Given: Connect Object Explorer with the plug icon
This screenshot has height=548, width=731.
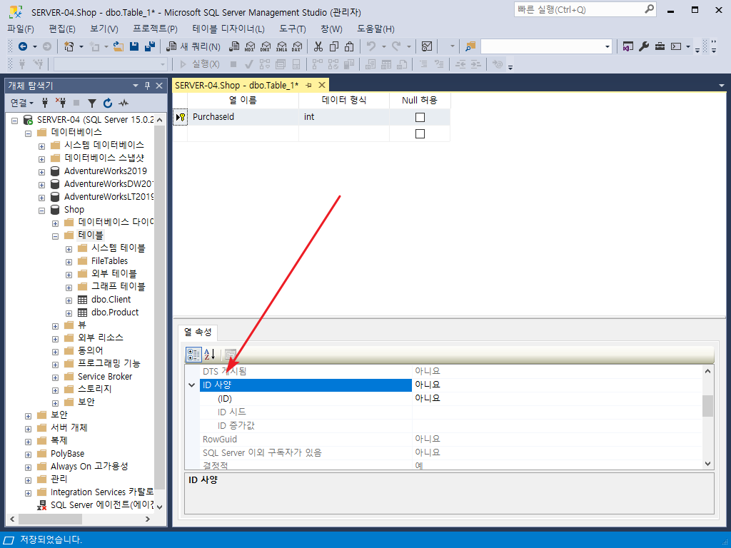Looking at the screenshot, I should click(45, 103).
